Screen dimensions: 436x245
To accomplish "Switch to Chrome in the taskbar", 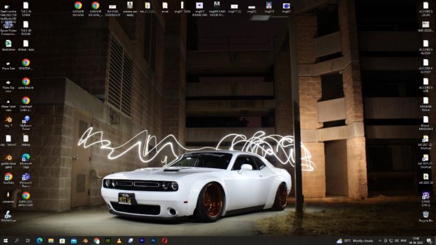I will tap(96, 241).
